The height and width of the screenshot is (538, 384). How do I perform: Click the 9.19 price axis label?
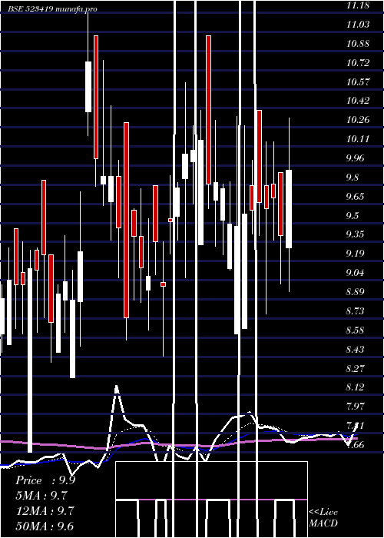coord(356,254)
